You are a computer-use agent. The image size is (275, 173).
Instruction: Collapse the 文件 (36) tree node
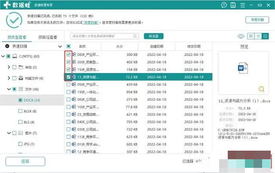tap(9, 89)
